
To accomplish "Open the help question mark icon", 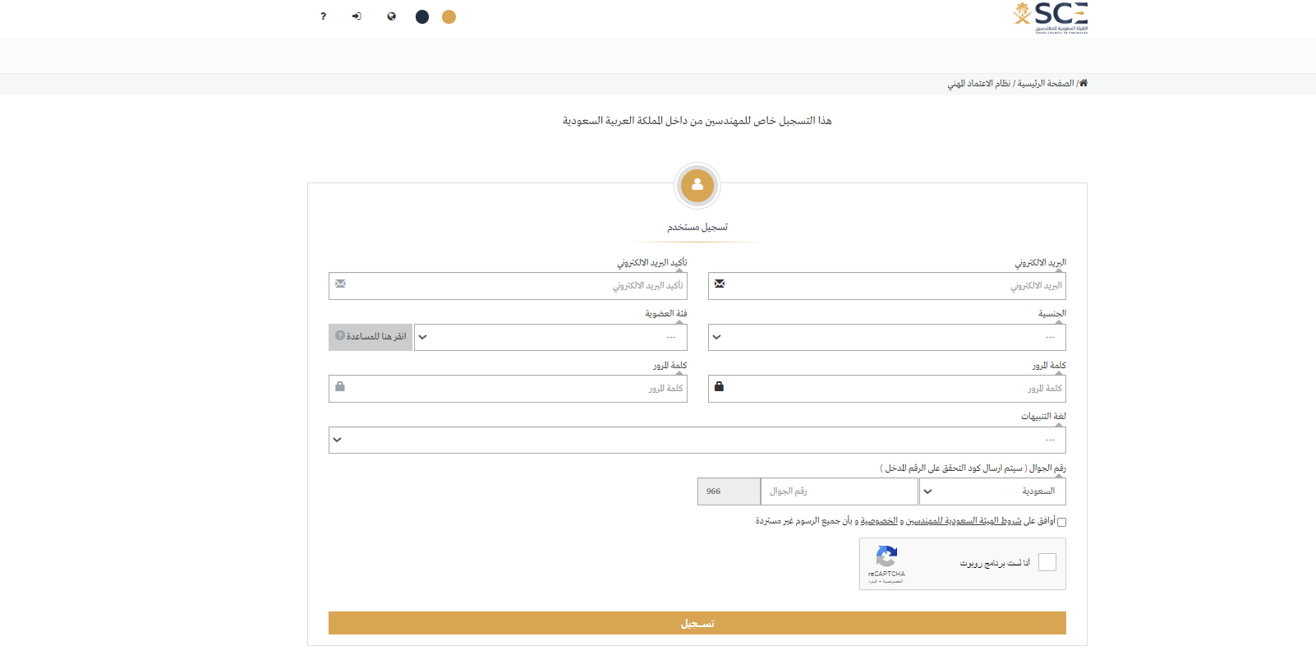I will (323, 16).
